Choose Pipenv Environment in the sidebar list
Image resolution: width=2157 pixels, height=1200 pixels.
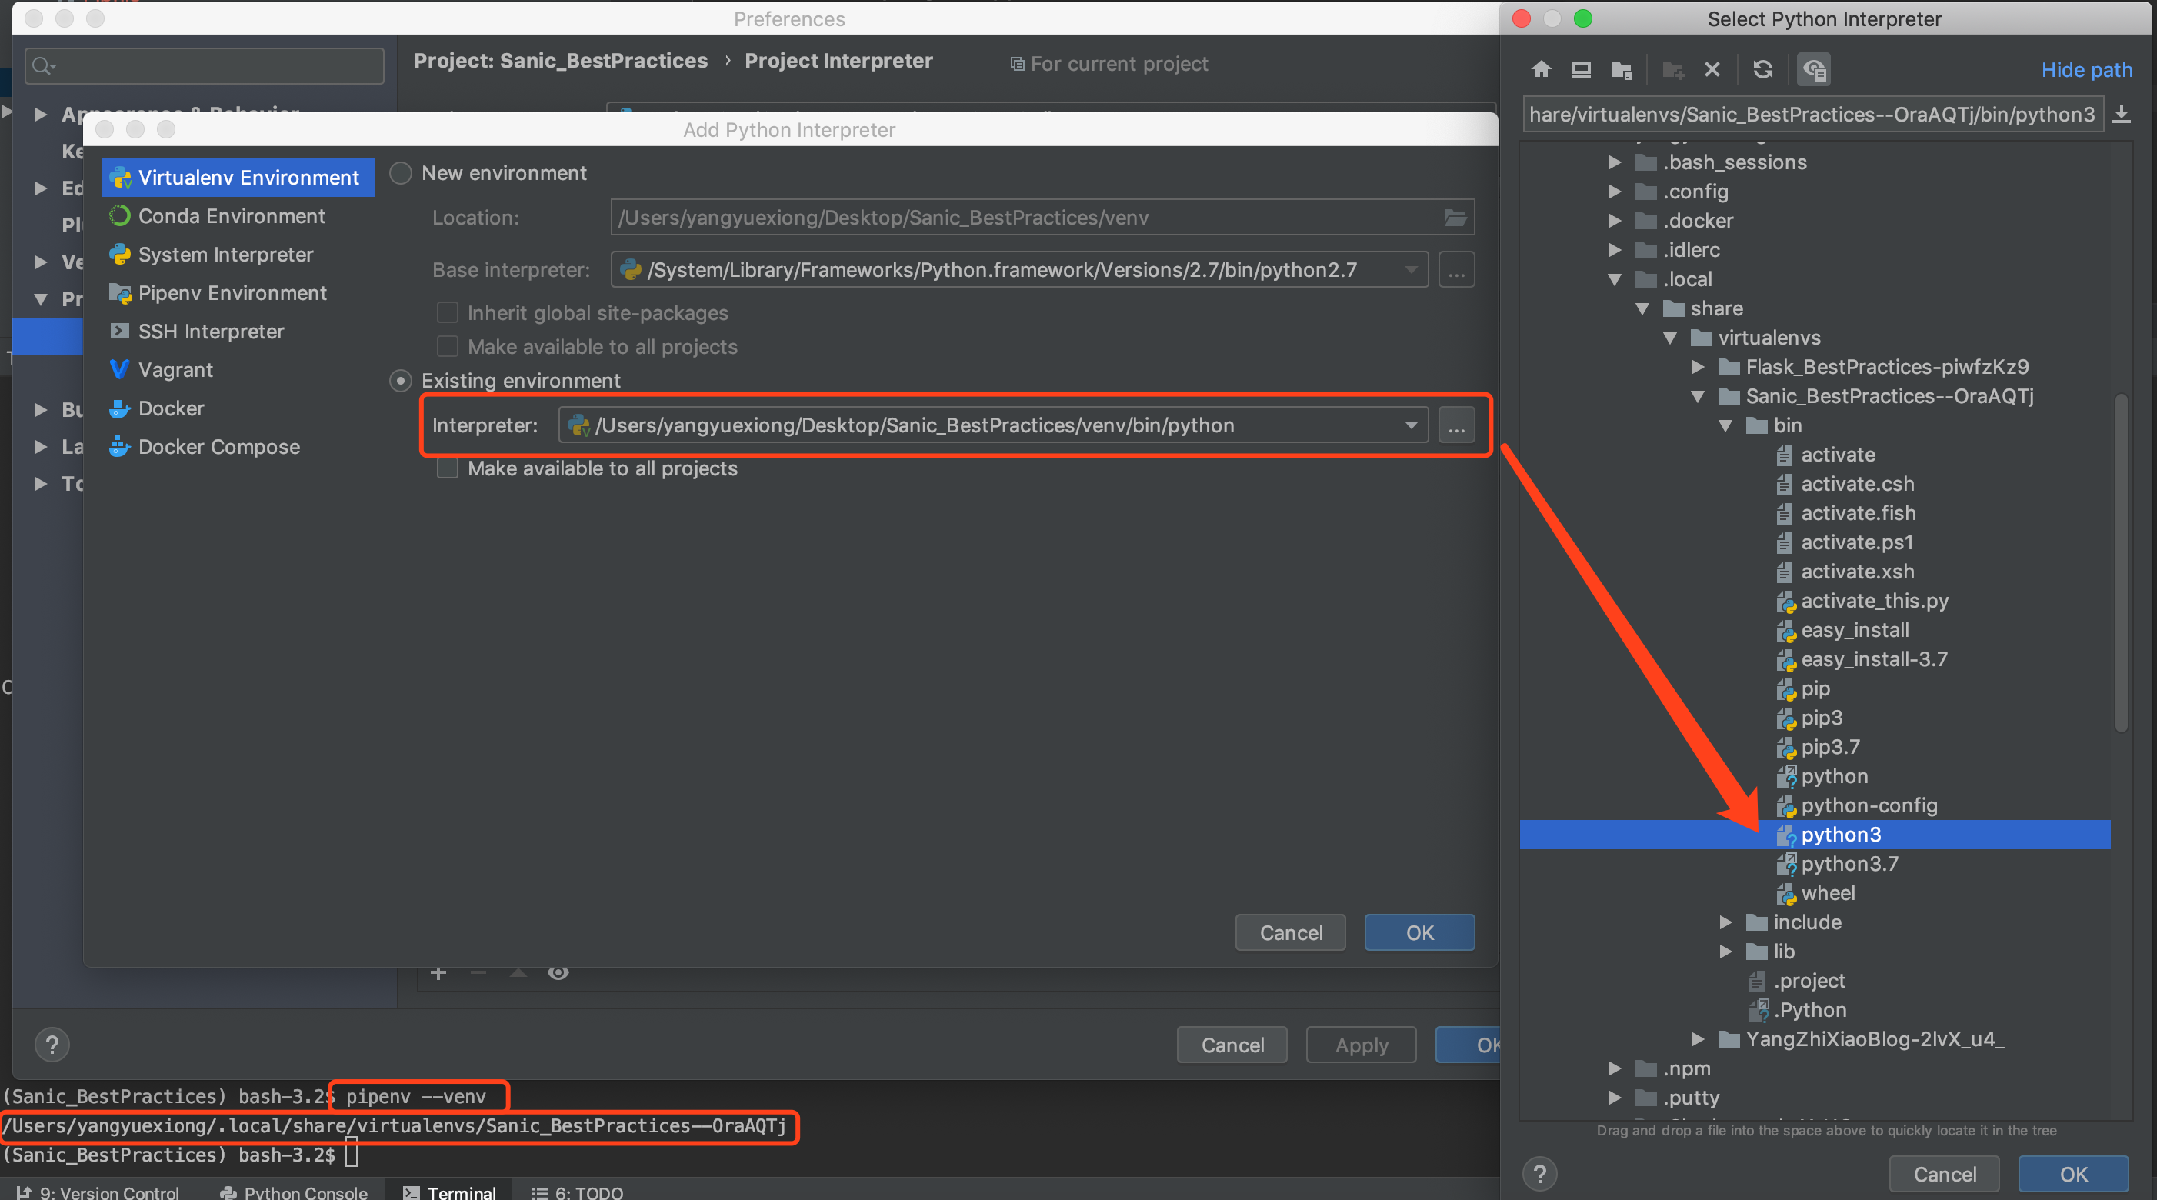(x=232, y=293)
